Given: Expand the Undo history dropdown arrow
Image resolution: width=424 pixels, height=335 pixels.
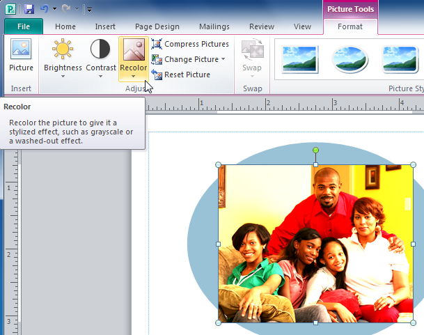Looking at the screenshot, I should click(x=54, y=10).
